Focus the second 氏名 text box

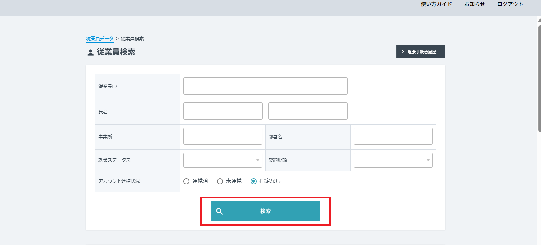pos(308,111)
